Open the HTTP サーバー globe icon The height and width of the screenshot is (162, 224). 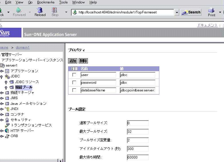coord(7,131)
